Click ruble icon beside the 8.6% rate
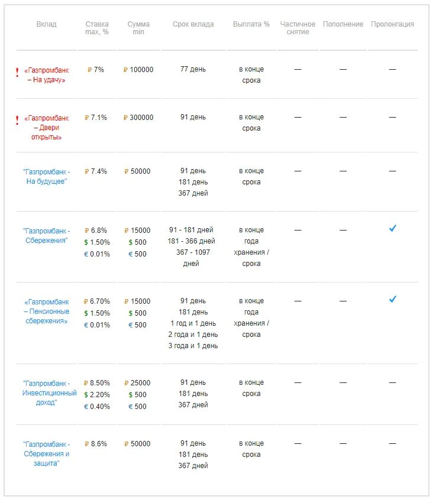The height and width of the screenshot is (503, 436). (86, 444)
